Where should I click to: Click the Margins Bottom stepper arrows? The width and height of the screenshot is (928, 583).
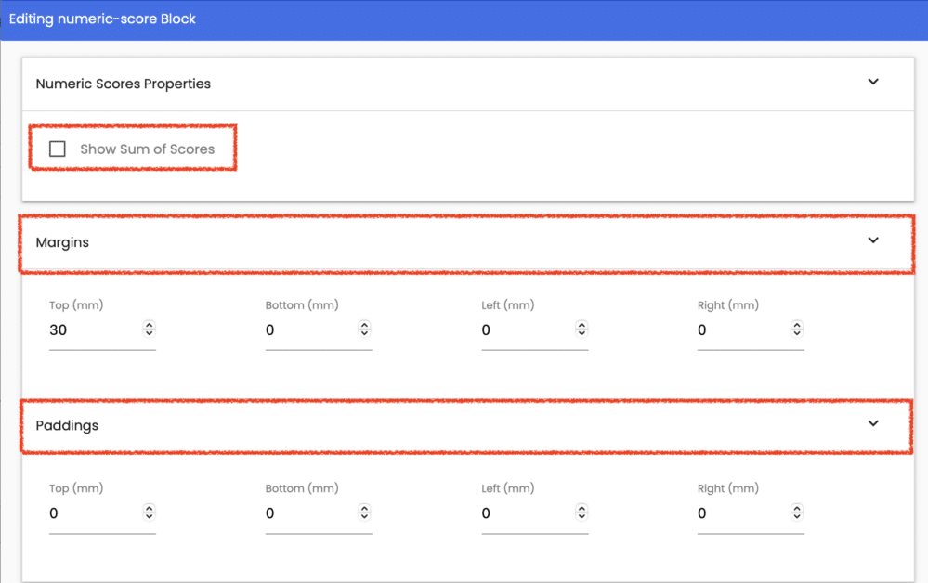pyautogui.click(x=364, y=329)
